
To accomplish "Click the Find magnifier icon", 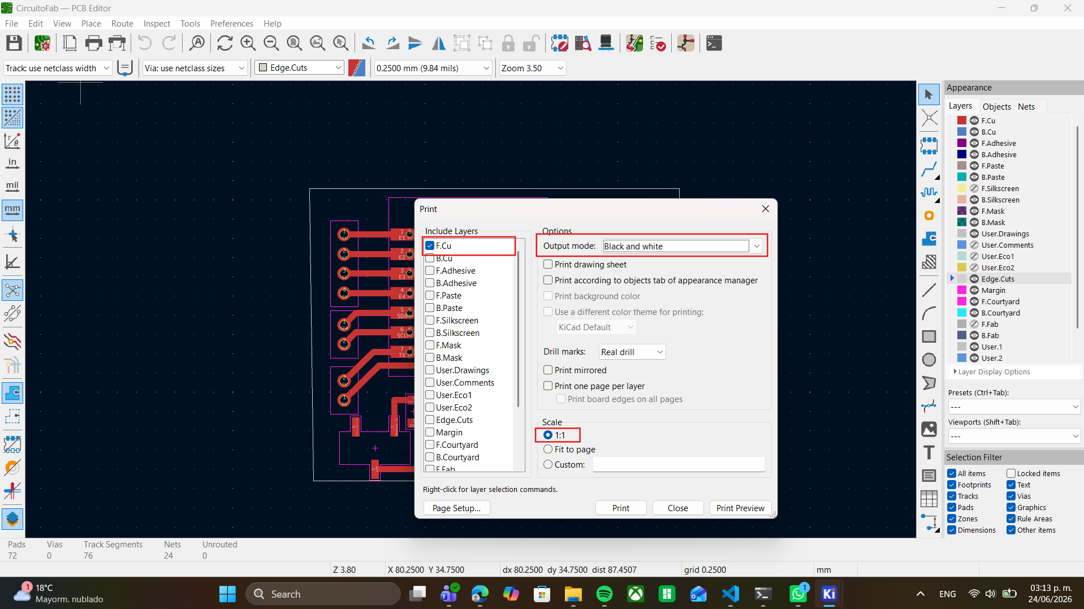I will click(x=197, y=43).
